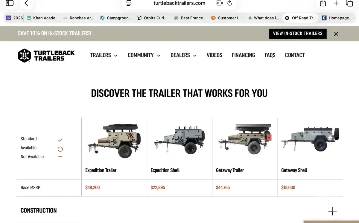The image size is (359, 223).
Task: Toggle the Safari sidebar icon
Action: click(x=10, y=3)
